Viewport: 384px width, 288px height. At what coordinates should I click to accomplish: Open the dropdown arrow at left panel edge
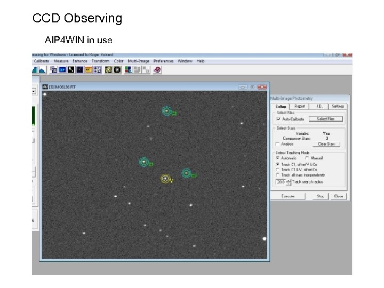click(x=34, y=91)
